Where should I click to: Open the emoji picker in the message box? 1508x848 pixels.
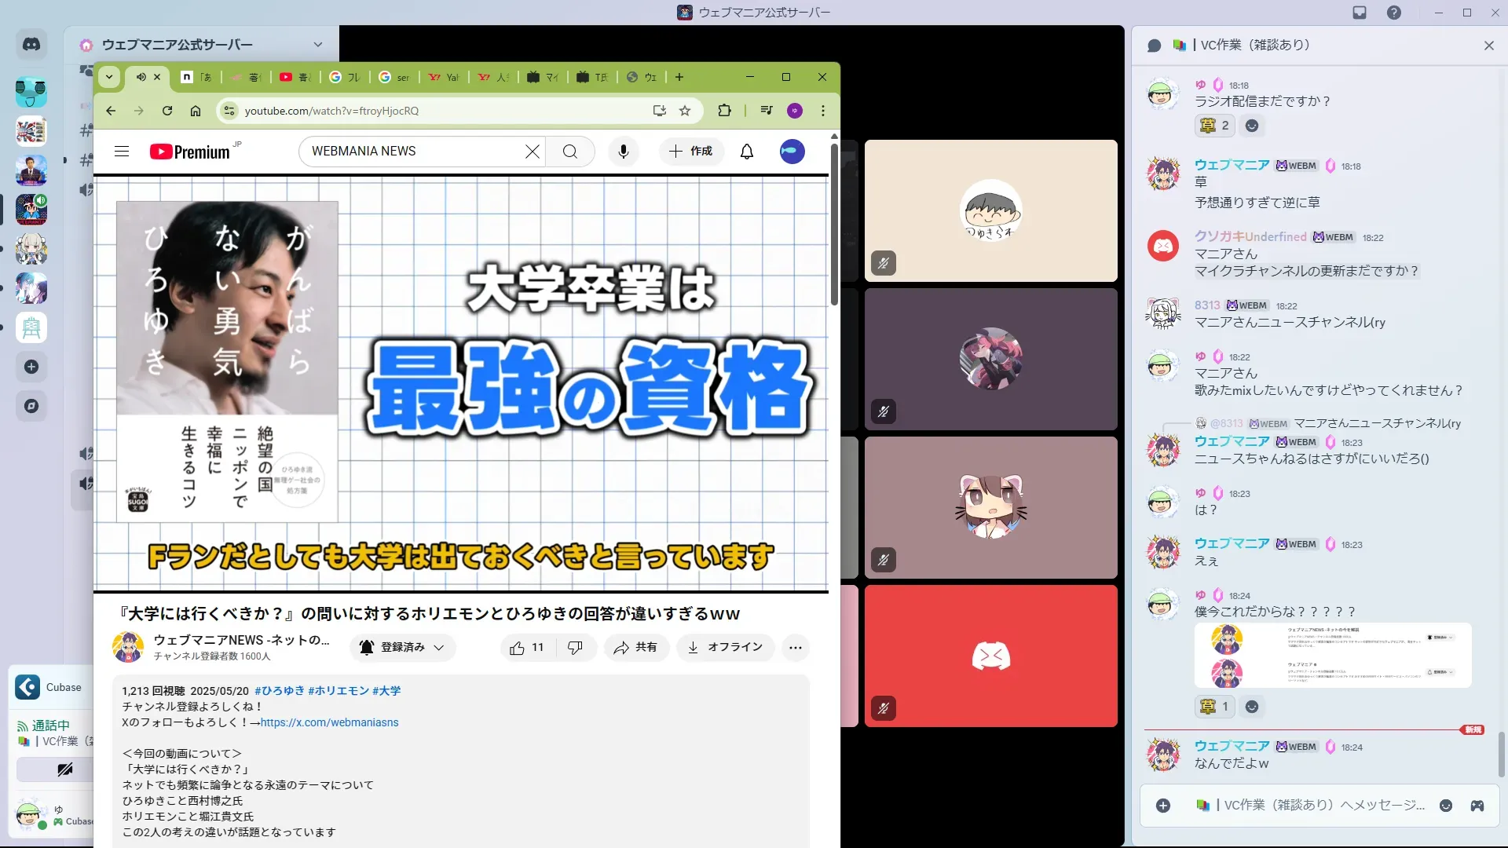[1445, 806]
